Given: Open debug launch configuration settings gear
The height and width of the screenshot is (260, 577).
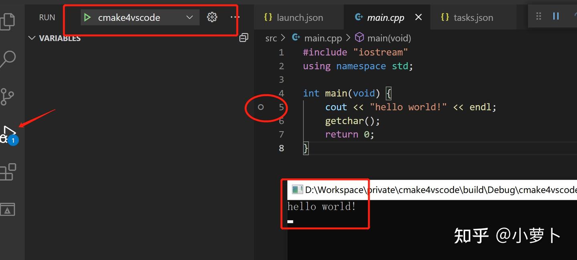Looking at the screenshot, I should click(212, 17).
